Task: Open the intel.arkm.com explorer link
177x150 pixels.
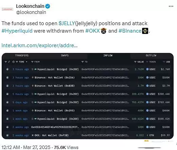Action: pos(39,45)
